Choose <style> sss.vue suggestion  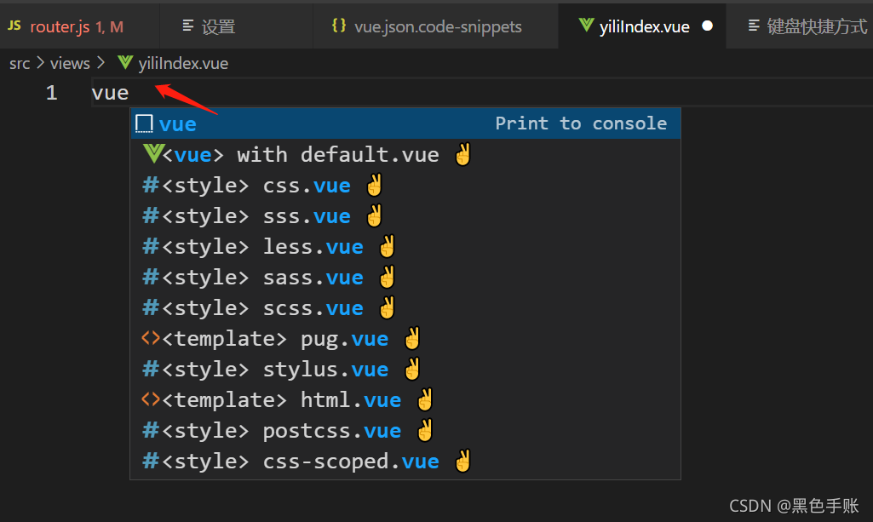point(405,215)
